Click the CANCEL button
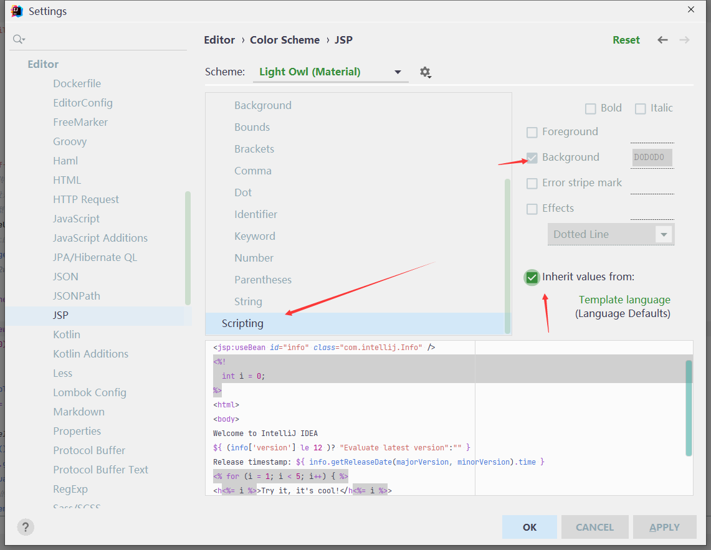The width and height of the screenshot is (711, 550). coord(594,527)
